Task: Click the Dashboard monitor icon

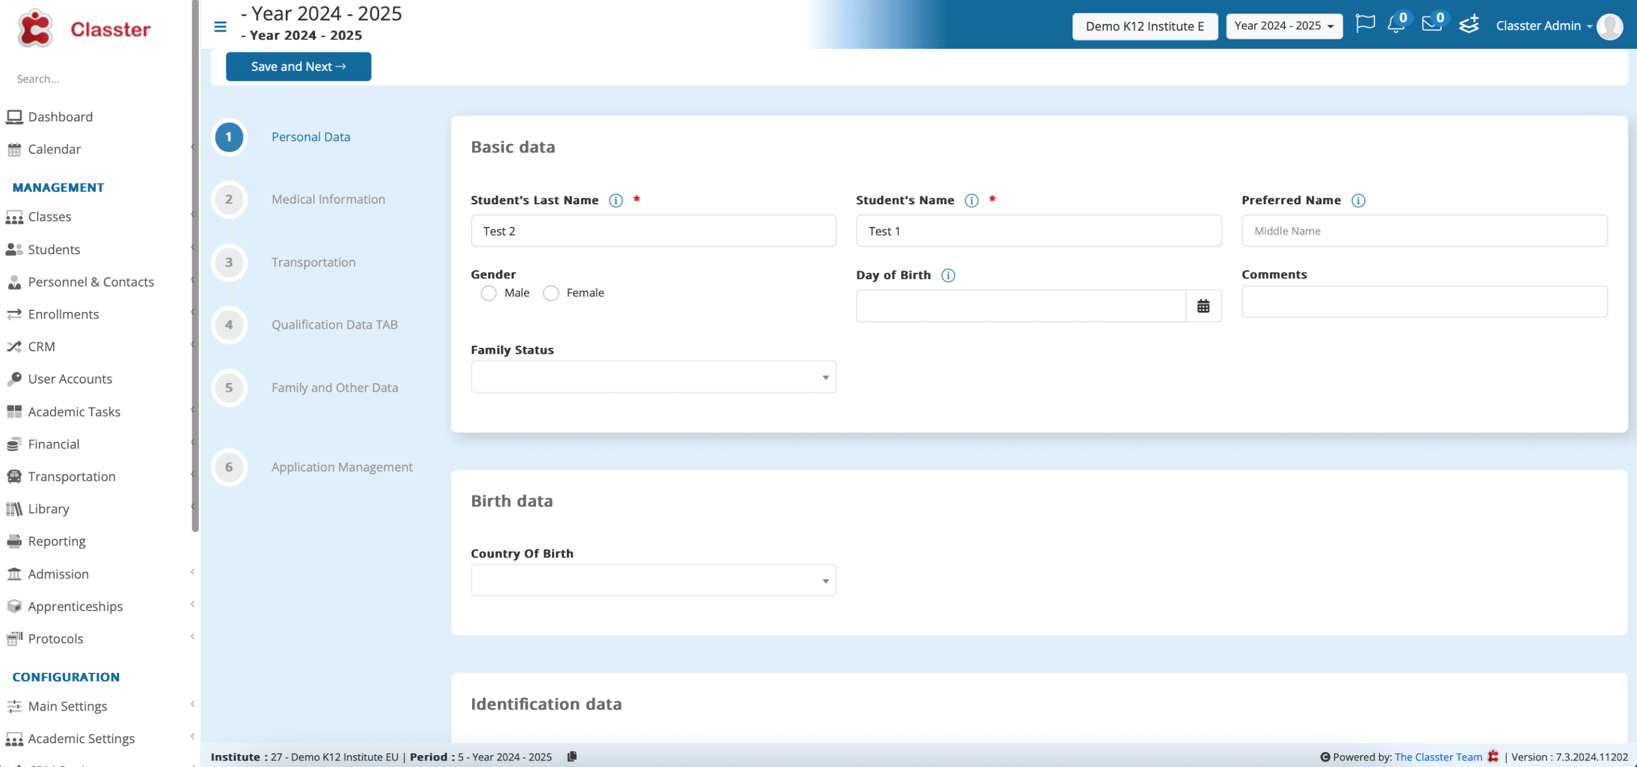Action: tap(14, 117)
